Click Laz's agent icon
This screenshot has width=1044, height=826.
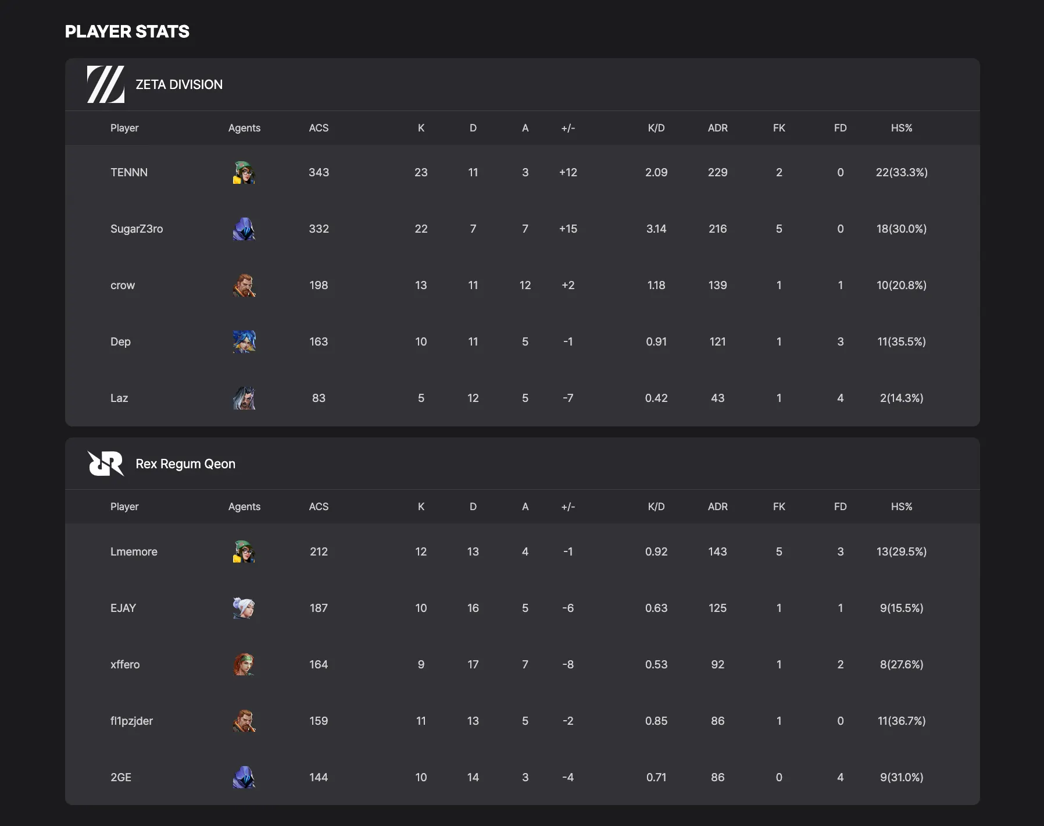coord(244,398)
